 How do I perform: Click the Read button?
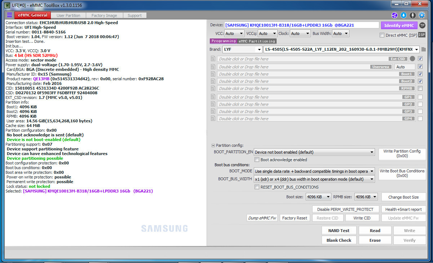(375, 231)
